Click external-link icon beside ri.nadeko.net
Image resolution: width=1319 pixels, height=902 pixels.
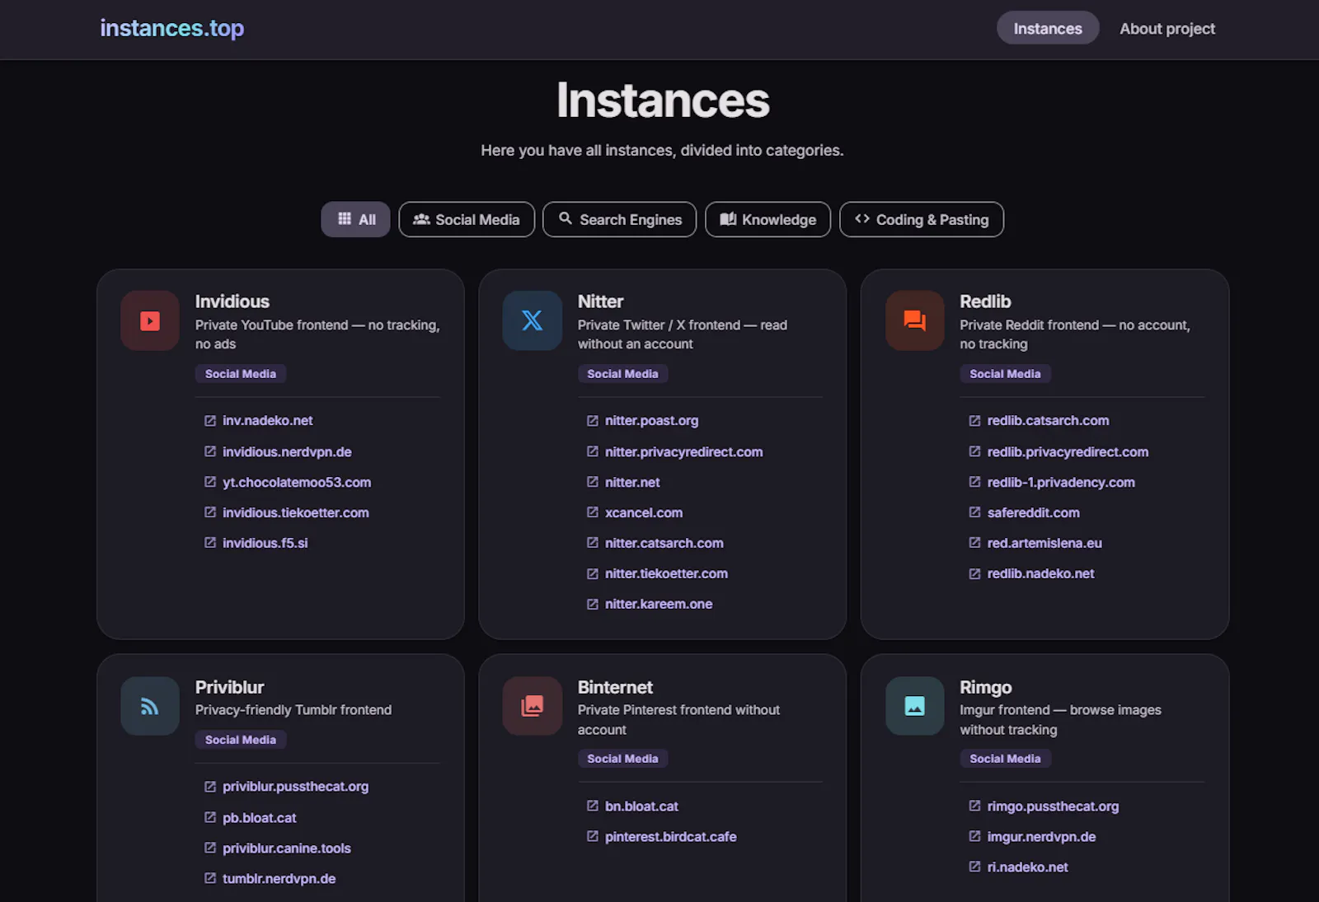[x=975, y=867]
